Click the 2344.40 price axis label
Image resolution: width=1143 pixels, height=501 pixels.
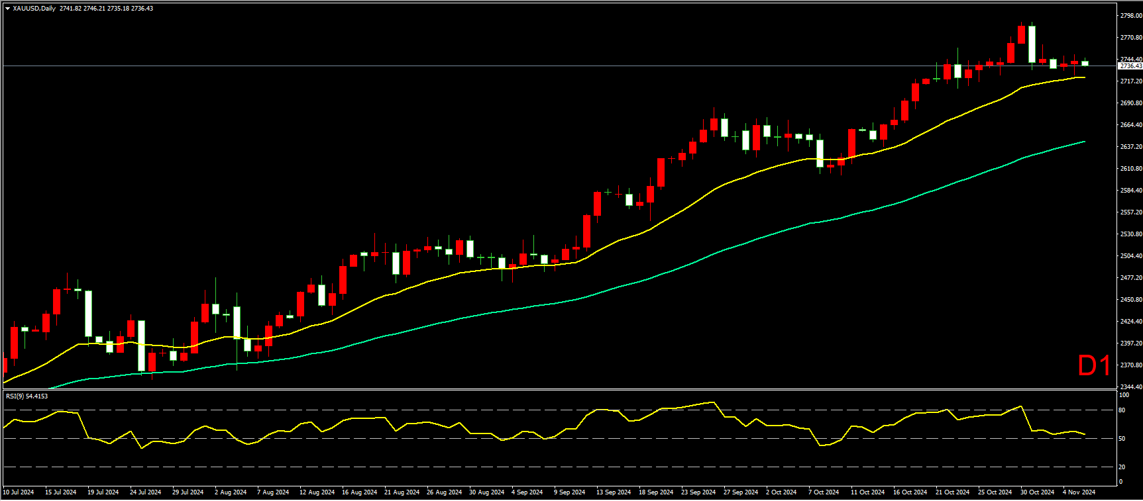pyautogui.click(x=1131, y=387)
